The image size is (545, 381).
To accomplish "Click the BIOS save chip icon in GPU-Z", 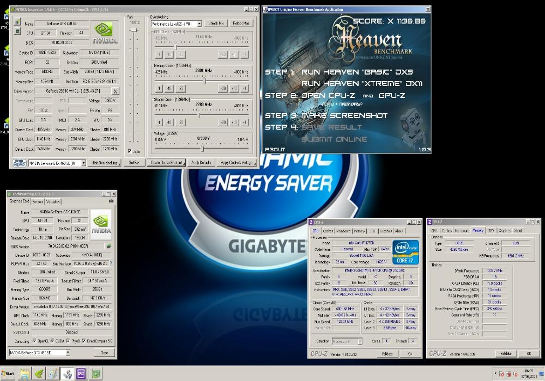I will click(108, 246).
